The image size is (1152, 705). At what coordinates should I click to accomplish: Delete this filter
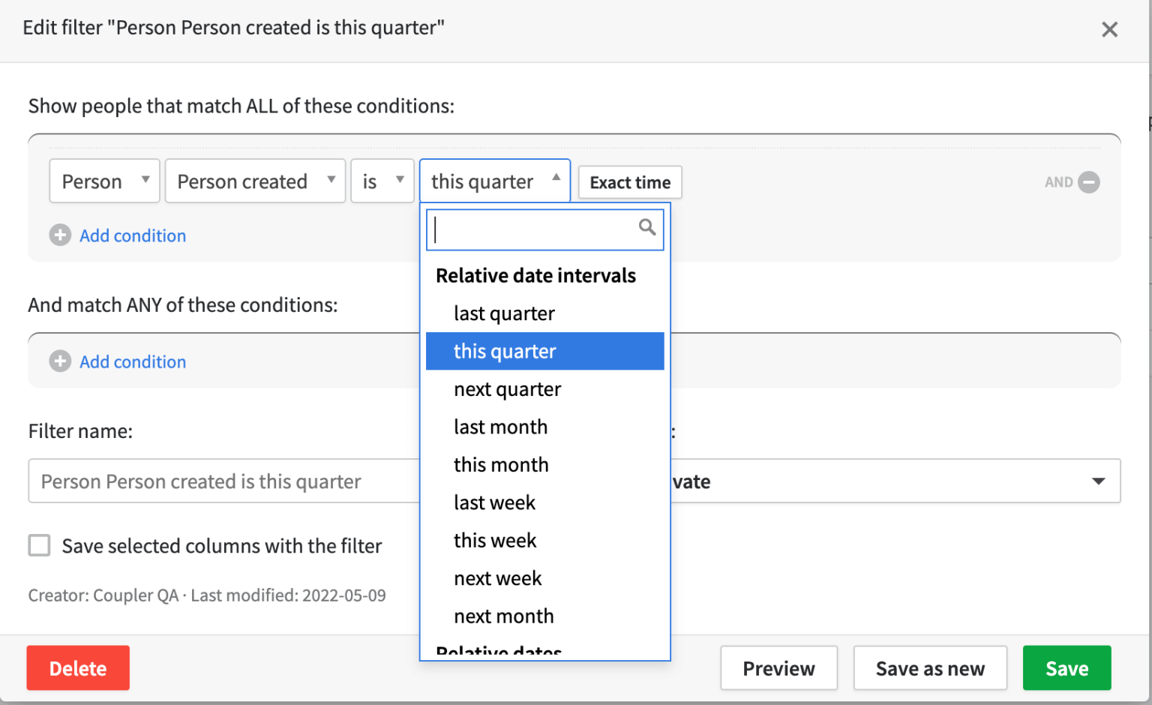77,667
